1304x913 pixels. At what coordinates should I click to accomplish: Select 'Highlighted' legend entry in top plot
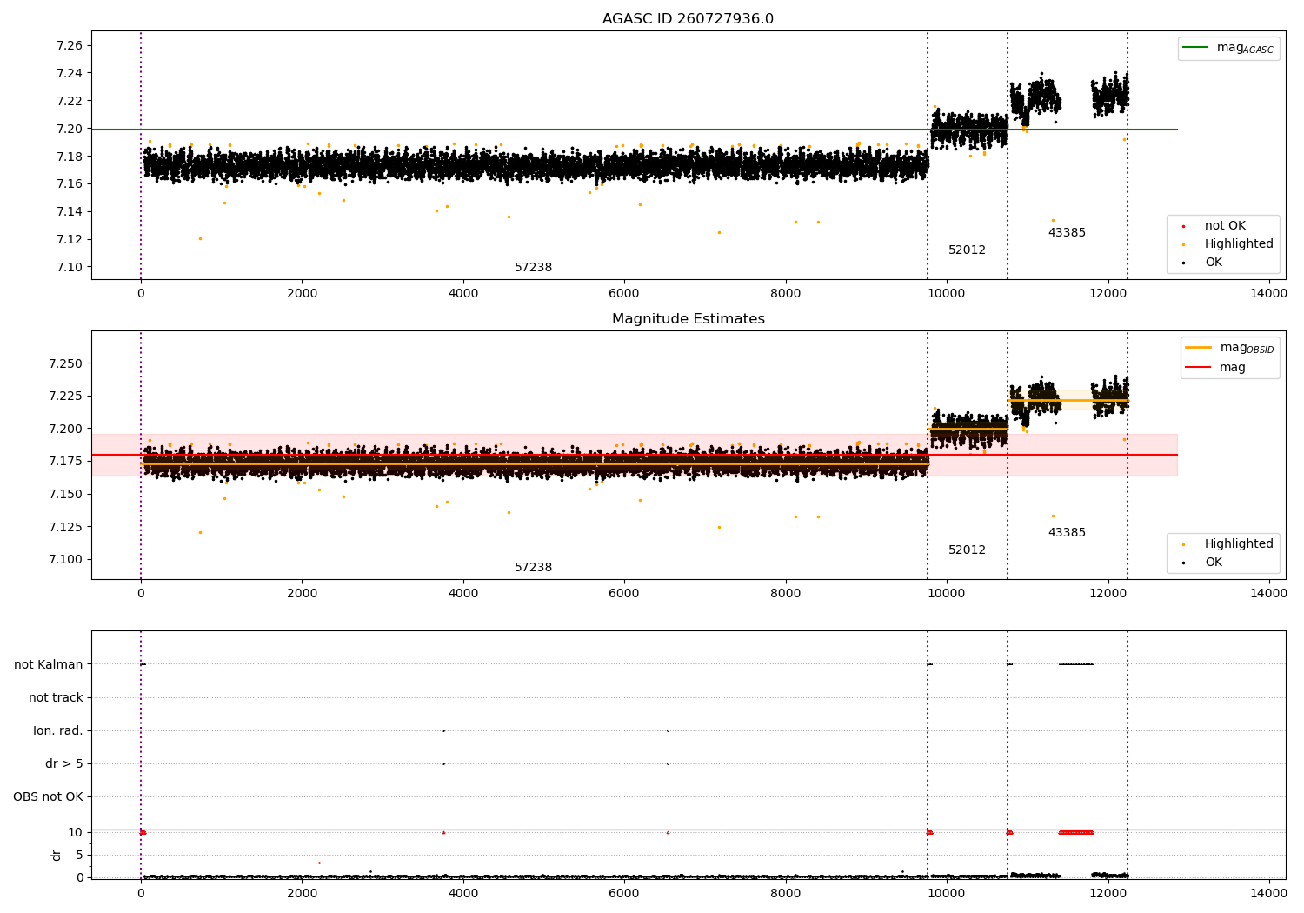pyautogui.click(x=1239, y=244)
